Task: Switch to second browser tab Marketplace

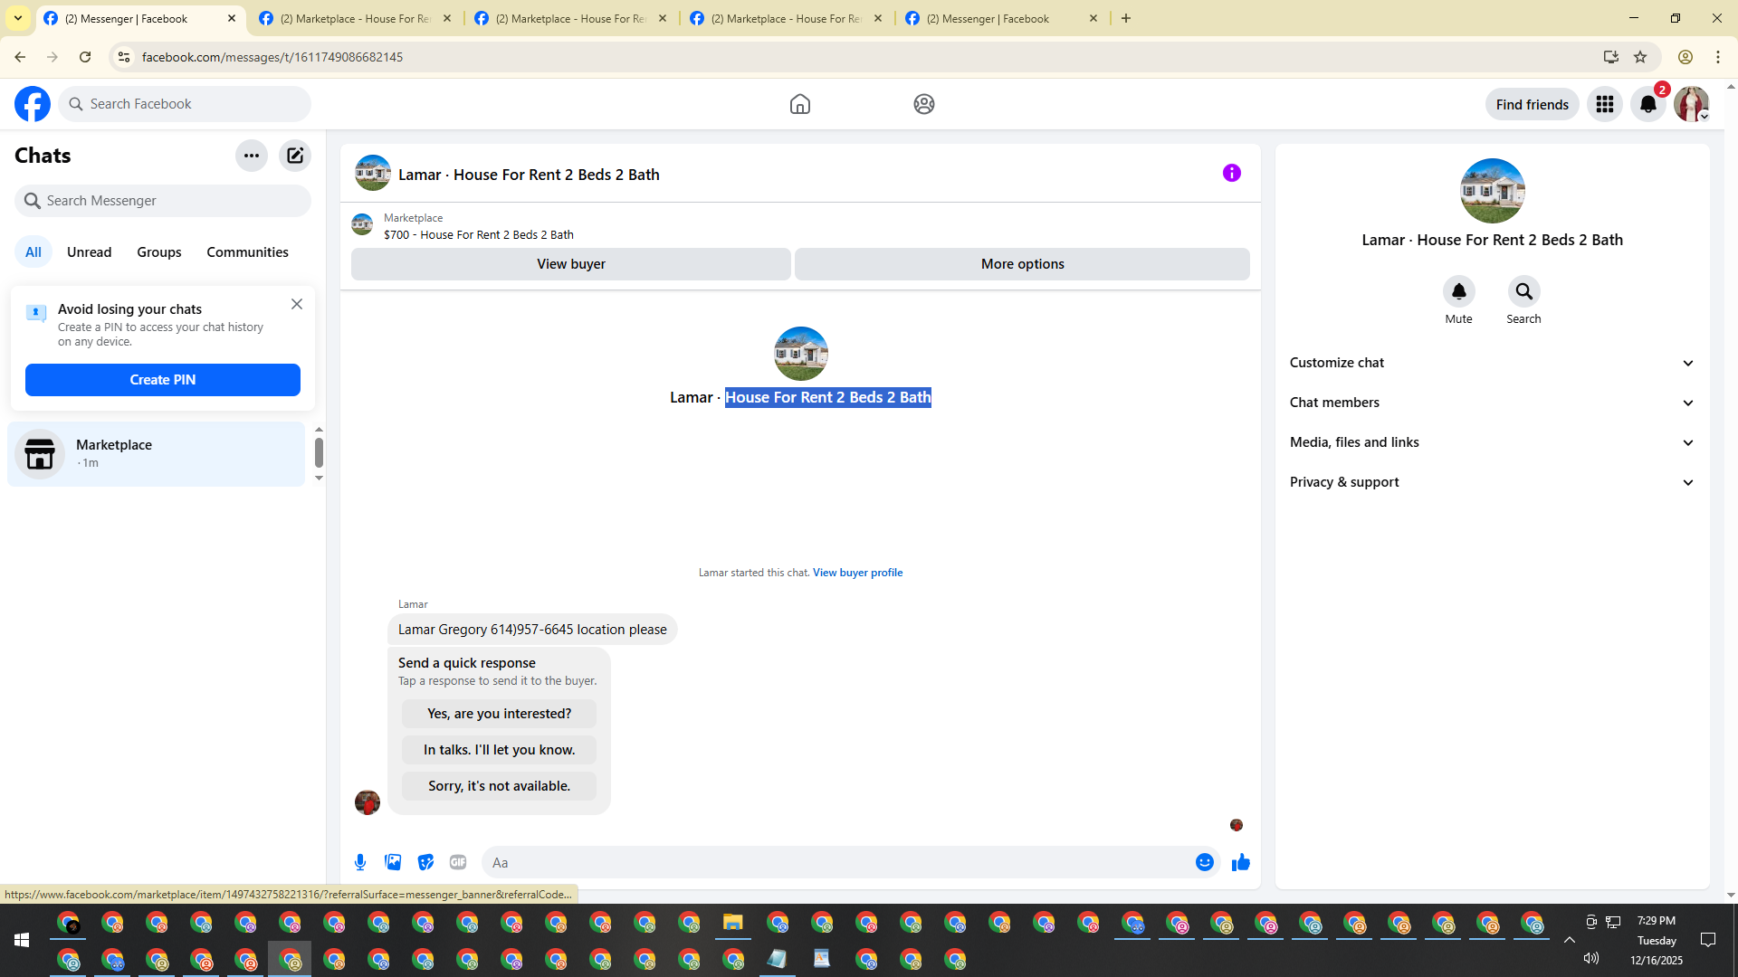Action: (356, 18)
